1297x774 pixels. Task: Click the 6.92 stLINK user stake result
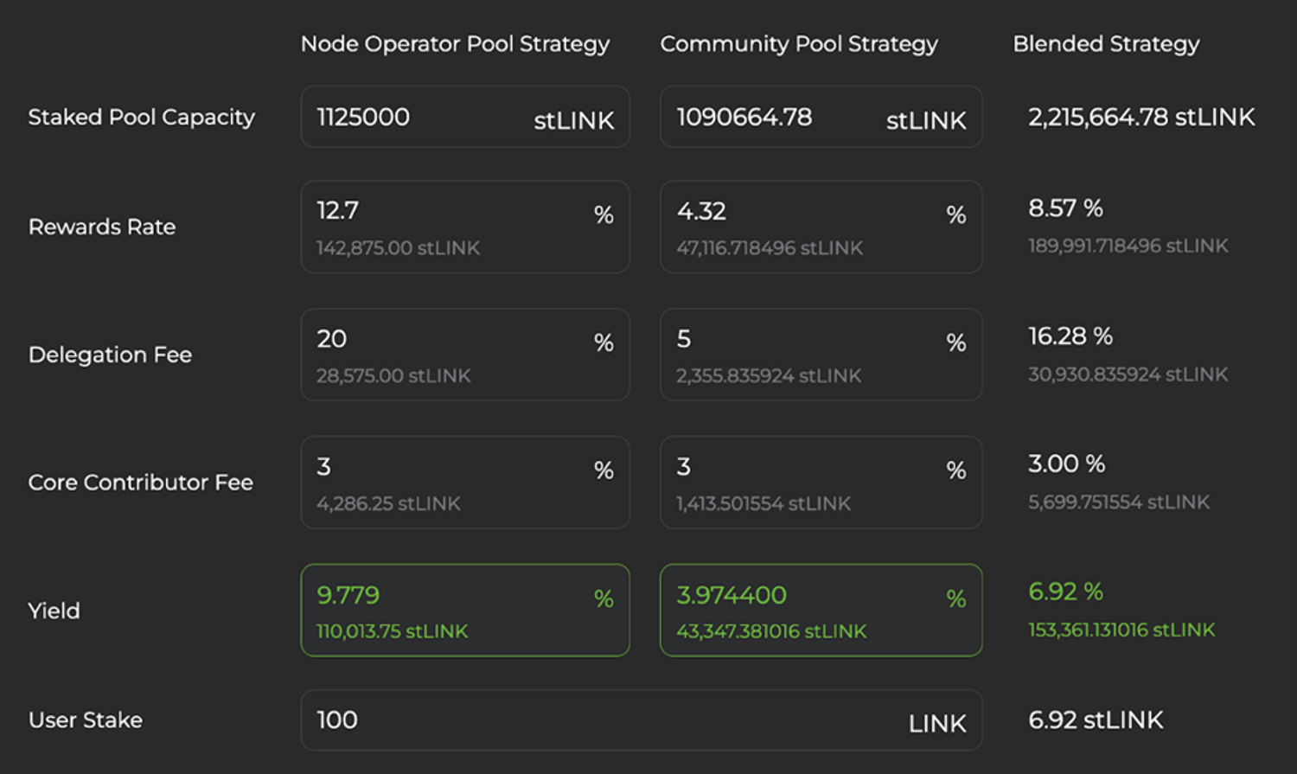coord(1096,720)
